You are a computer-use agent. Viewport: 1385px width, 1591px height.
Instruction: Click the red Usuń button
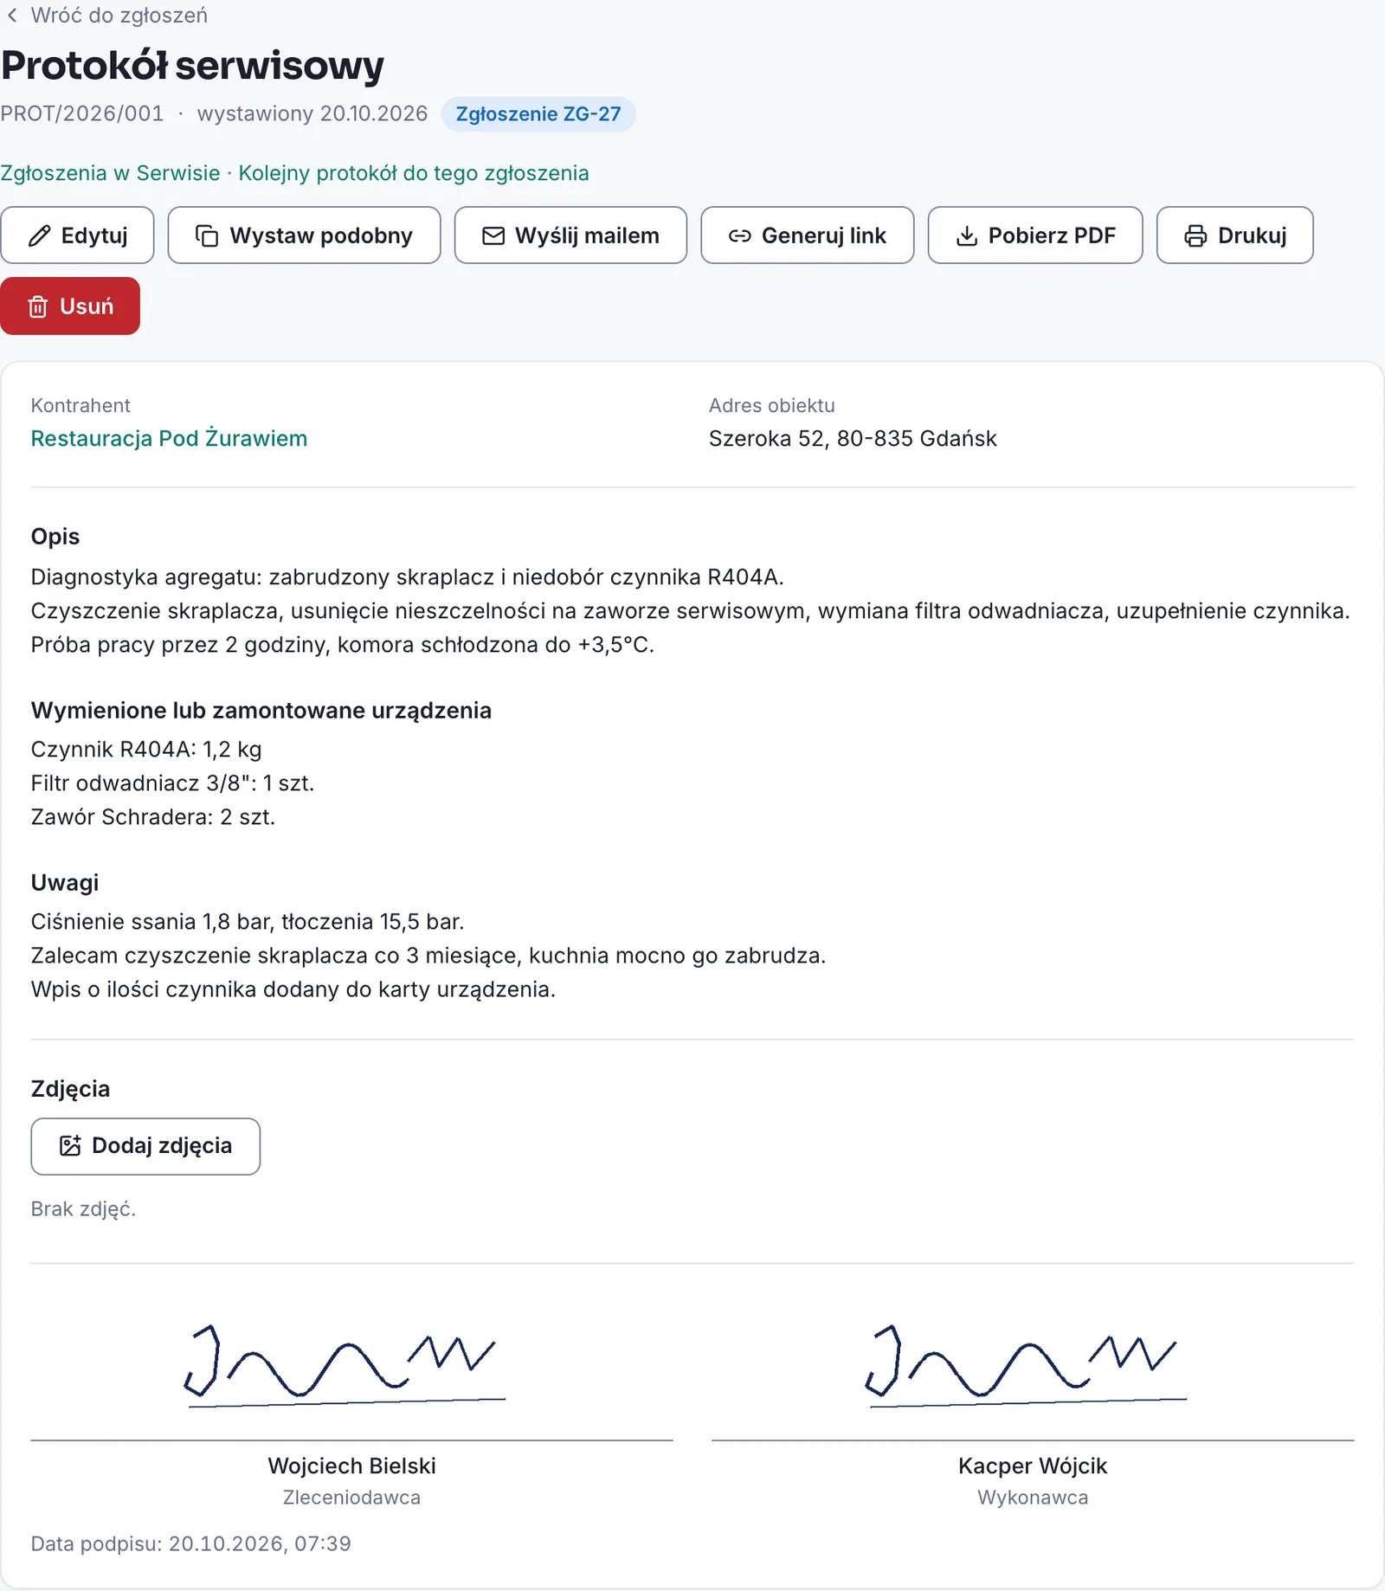click(70, 306)
